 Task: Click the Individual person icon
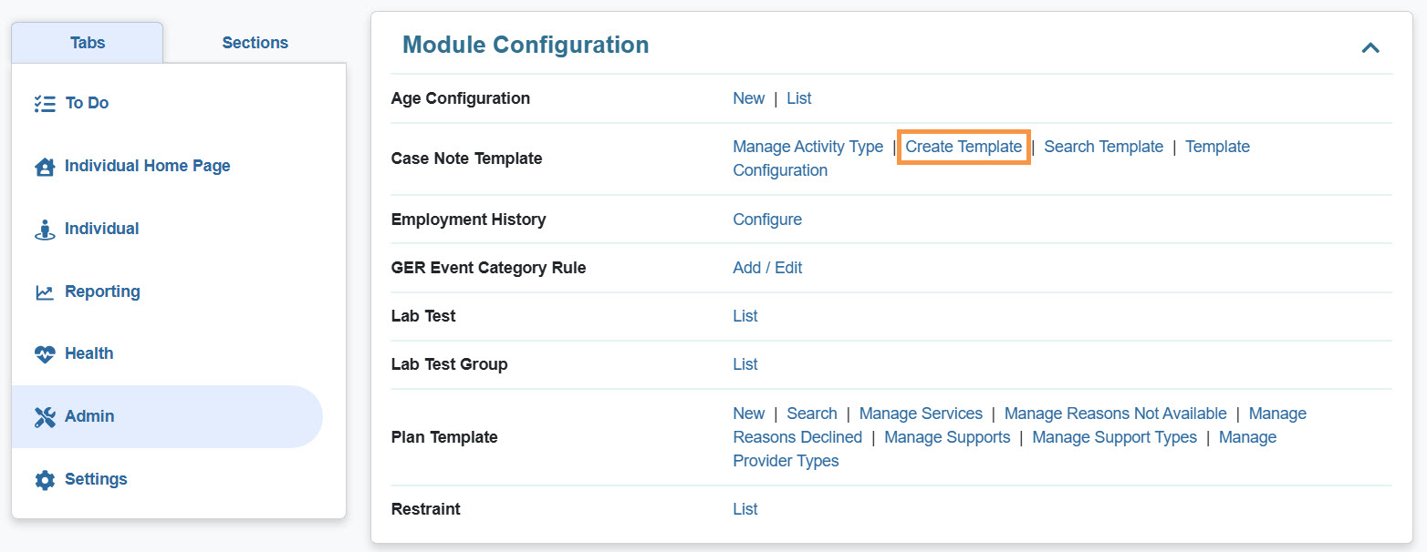click(x=44, y=230)
